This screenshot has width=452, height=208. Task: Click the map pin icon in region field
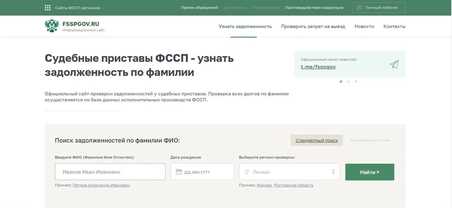[247, 172]
